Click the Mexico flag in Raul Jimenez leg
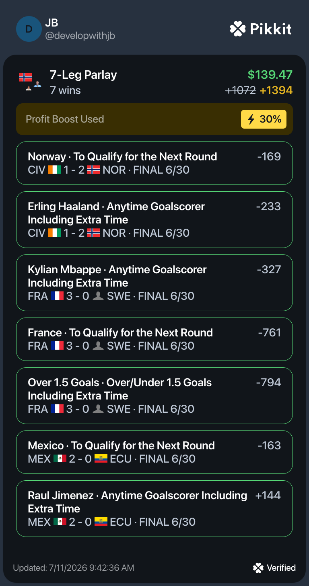This screenshot has width=309, height=586. [x=60, y=522]
